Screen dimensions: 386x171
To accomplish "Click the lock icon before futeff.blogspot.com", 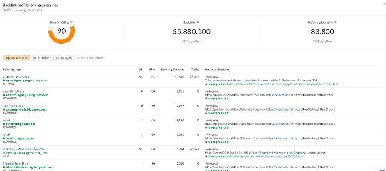I will [4, 138].
